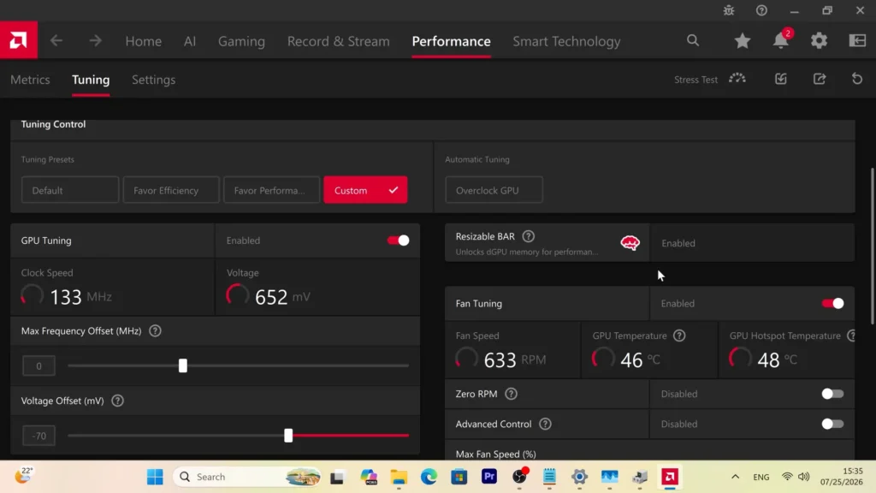Open the Gaming tab
The height and width of the screenshot is (493, 876).
(241, 41)
